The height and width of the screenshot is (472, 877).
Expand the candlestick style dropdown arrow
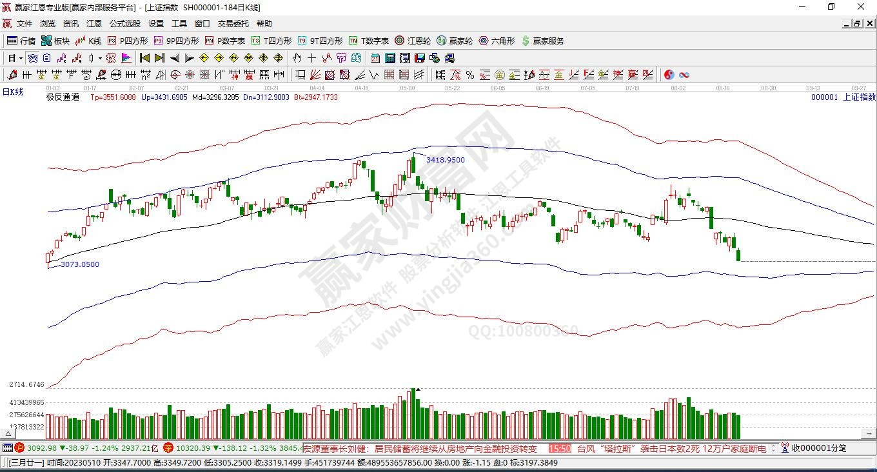point(101,58)
